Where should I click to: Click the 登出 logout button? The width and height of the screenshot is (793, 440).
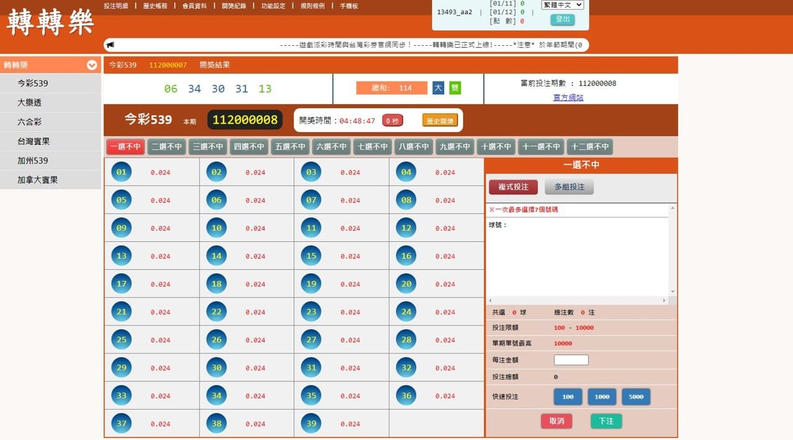point(563,19)
